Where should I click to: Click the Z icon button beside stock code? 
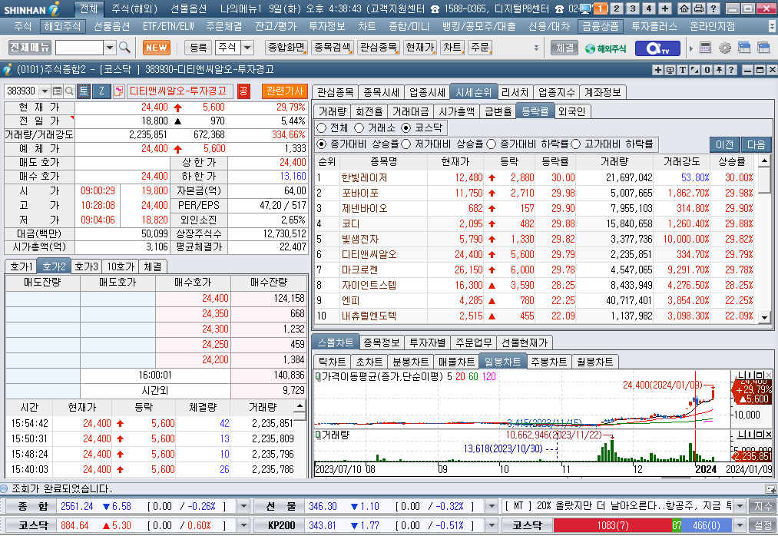(101, 91)
